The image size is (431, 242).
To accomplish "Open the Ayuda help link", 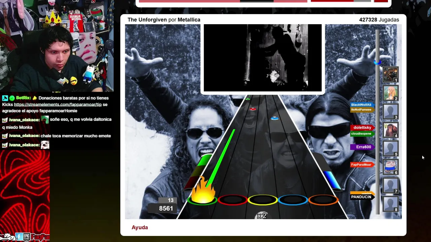I will (x=140, y=228).
